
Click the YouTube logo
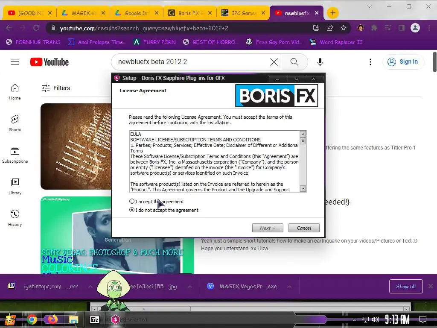click(50, 62)
